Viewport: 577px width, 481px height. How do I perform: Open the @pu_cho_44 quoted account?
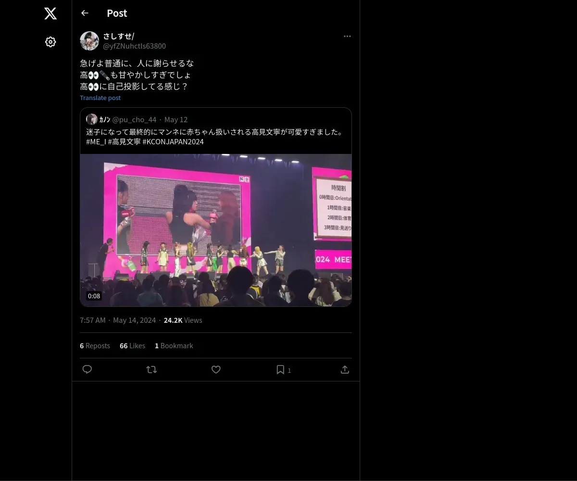point(134,119)
